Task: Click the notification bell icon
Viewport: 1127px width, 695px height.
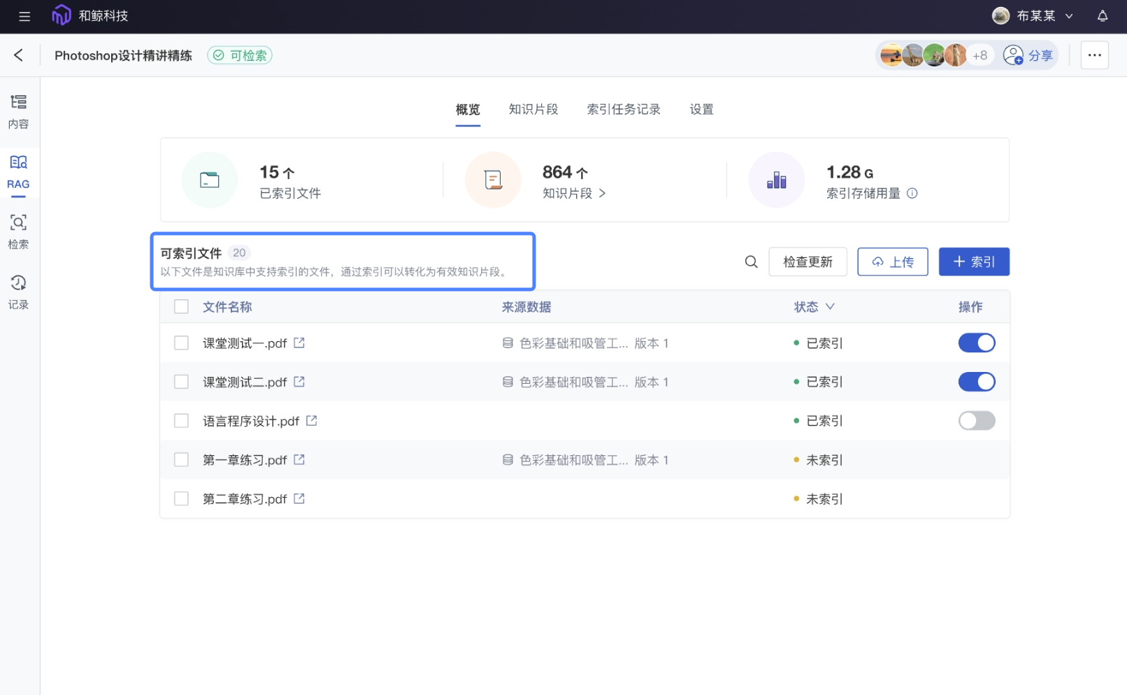Action: coord(1103,16)
